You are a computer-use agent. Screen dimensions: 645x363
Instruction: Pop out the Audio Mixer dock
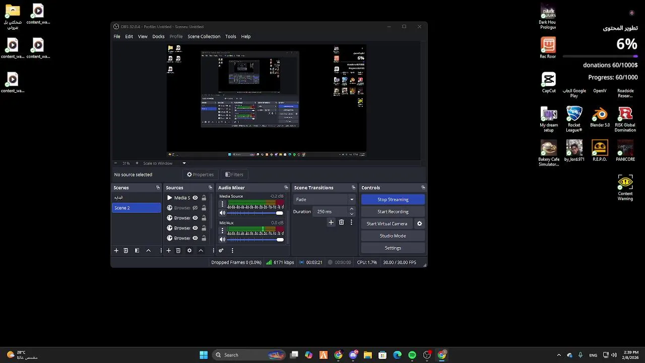[x=286, y=188]
